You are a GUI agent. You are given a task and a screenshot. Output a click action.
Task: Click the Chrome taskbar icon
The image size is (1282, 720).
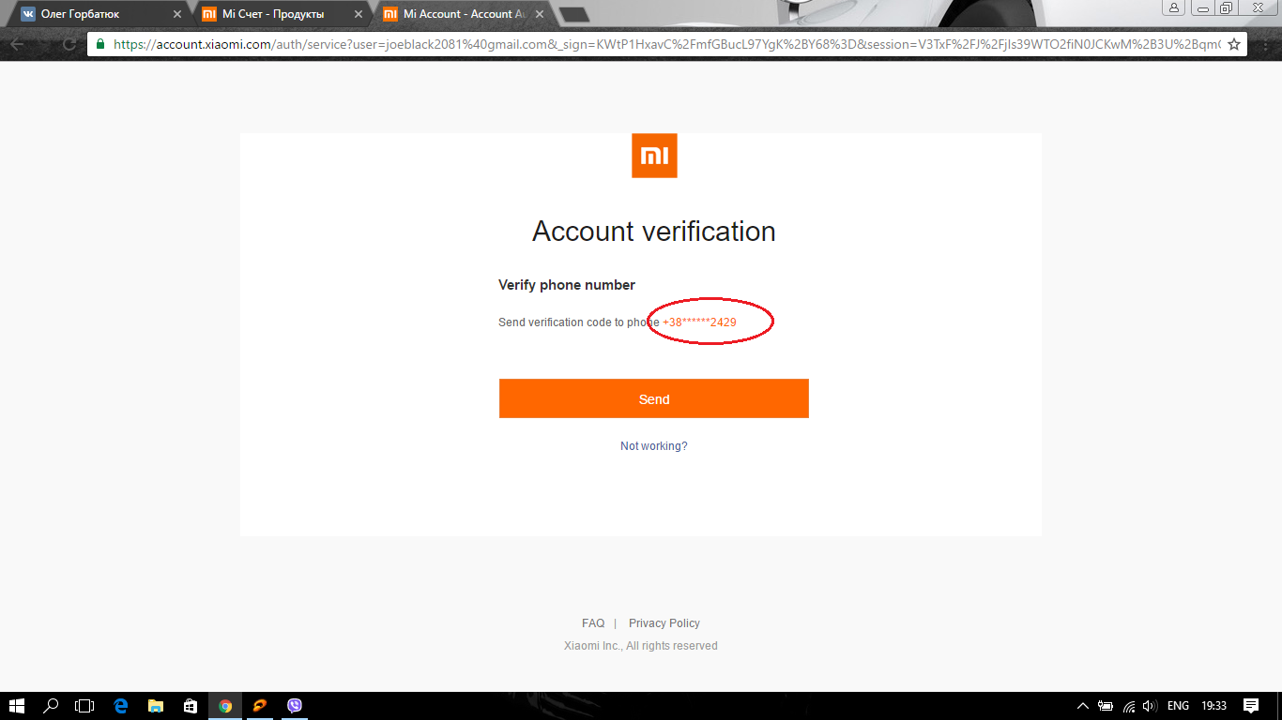(x=225, y=706)
